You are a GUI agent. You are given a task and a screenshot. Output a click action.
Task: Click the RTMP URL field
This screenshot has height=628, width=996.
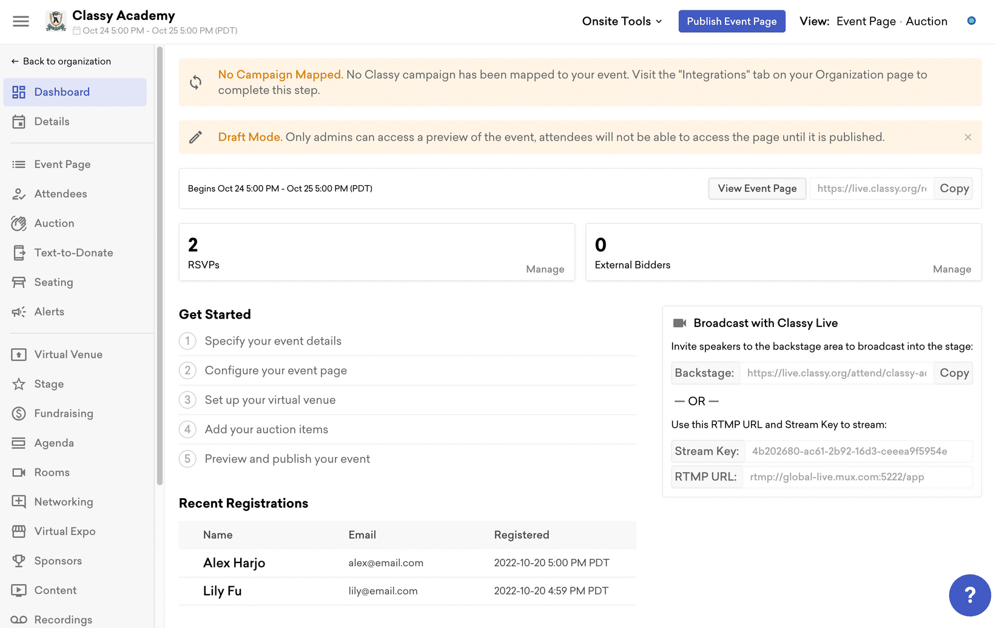tap(858, 477)
